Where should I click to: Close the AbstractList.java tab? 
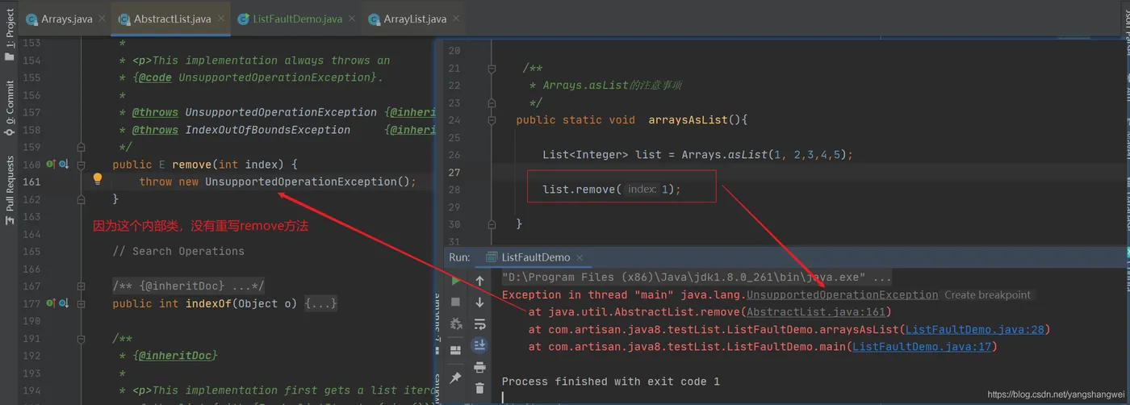click(220, 19)
